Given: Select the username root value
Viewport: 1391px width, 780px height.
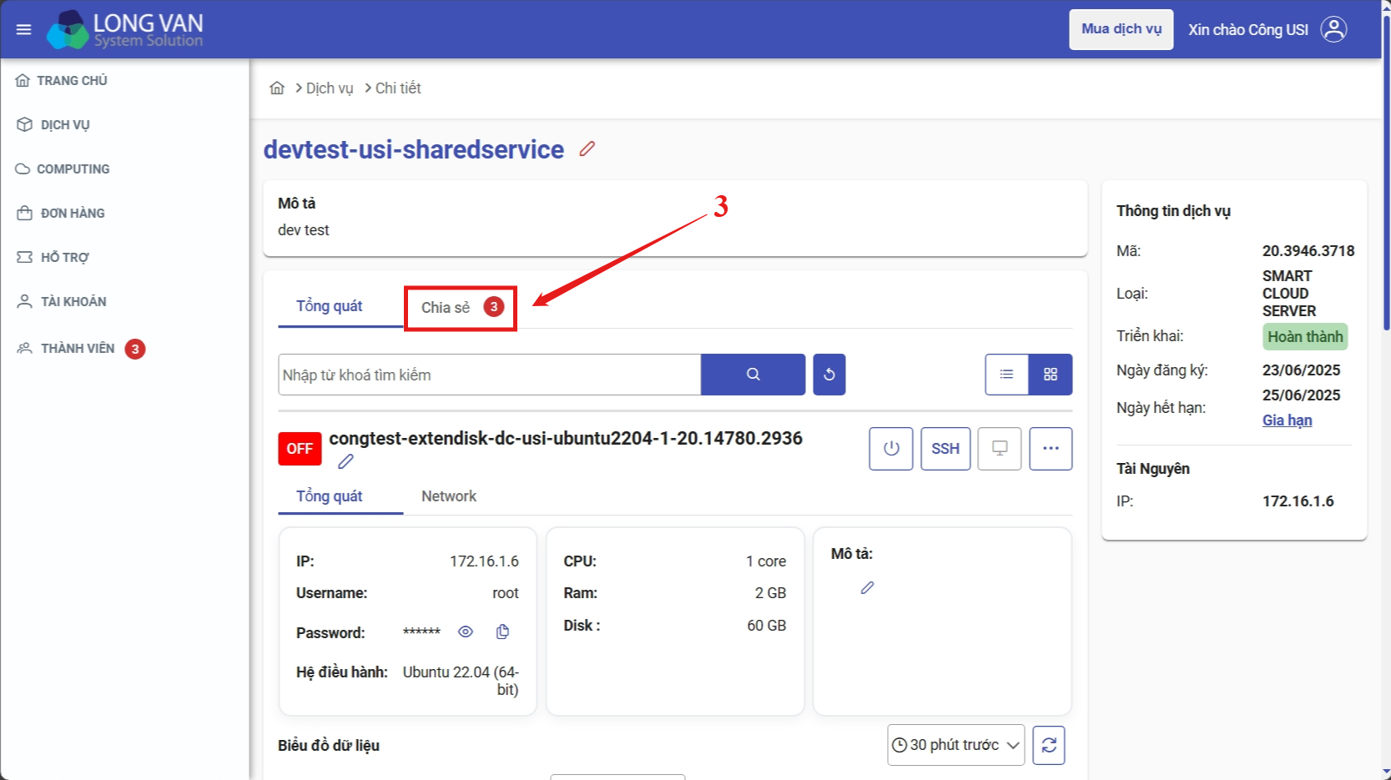Looking at the screenshot, I should point(506,593).
